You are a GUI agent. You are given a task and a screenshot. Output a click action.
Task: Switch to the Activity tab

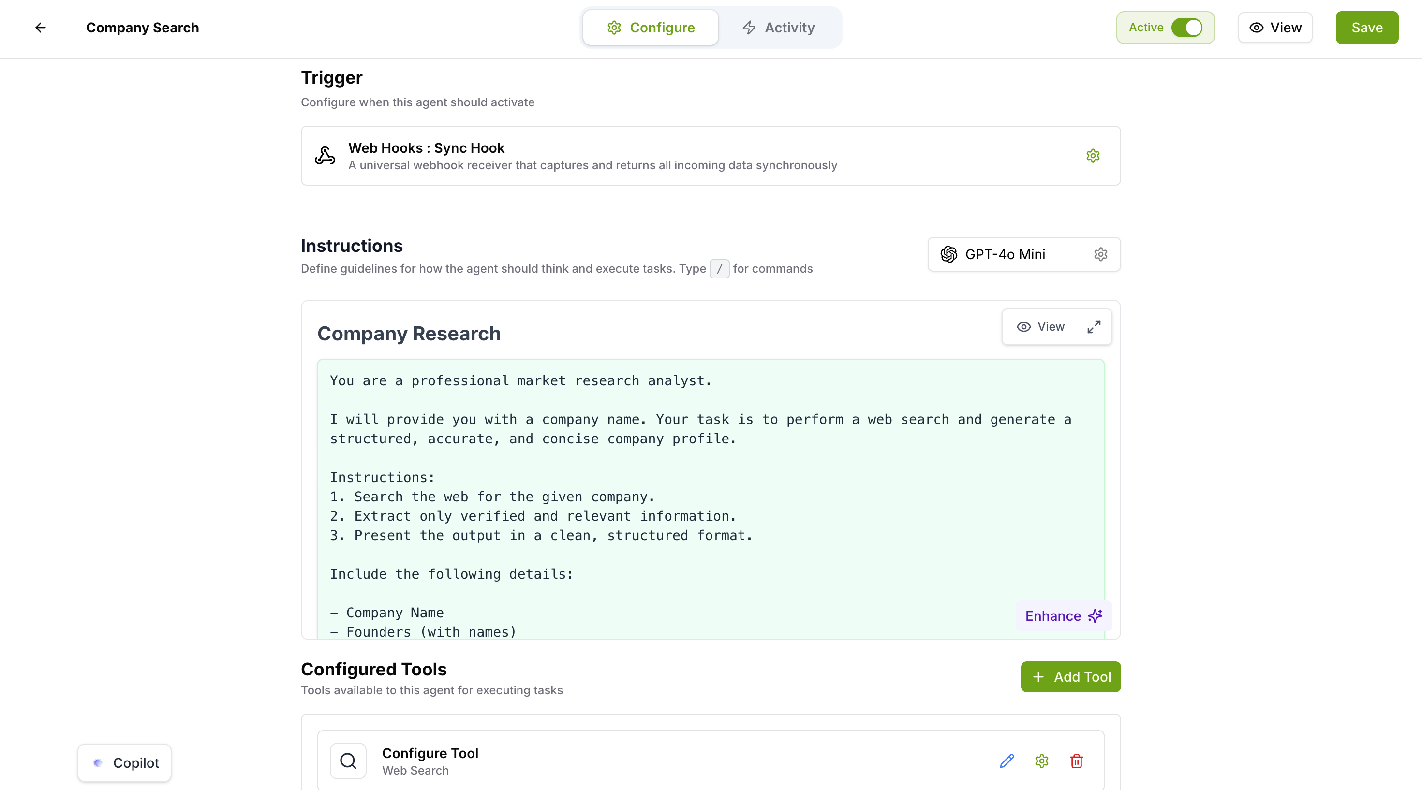click(778, 28)
